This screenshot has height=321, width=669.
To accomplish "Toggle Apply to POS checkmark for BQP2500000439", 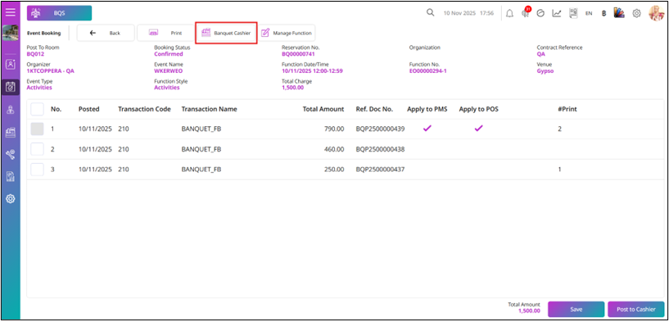I will [479, 128].
